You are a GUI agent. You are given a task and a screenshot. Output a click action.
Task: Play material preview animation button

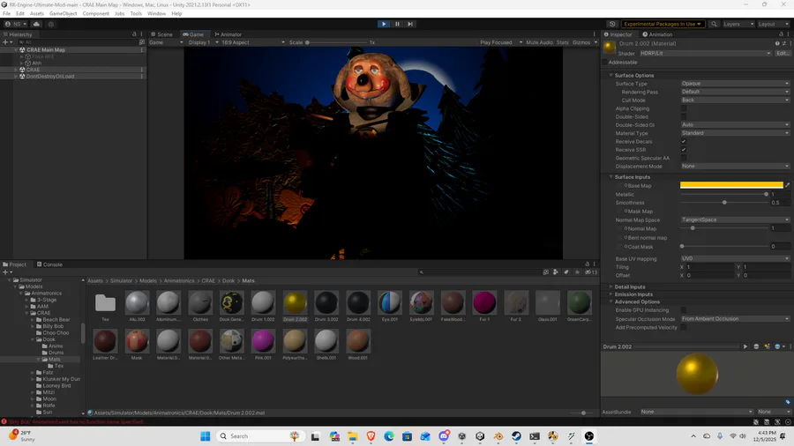pyautogui.click(x=745, y=347)
